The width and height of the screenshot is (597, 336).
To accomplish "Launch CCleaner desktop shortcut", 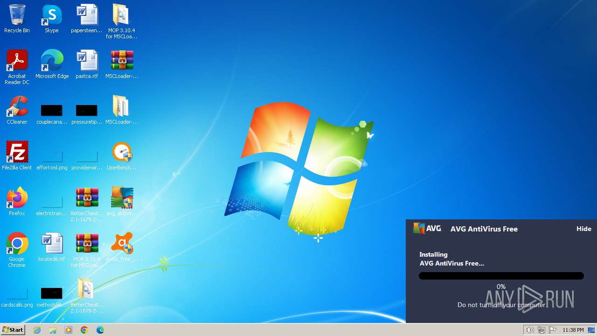I will click(17, 110).
